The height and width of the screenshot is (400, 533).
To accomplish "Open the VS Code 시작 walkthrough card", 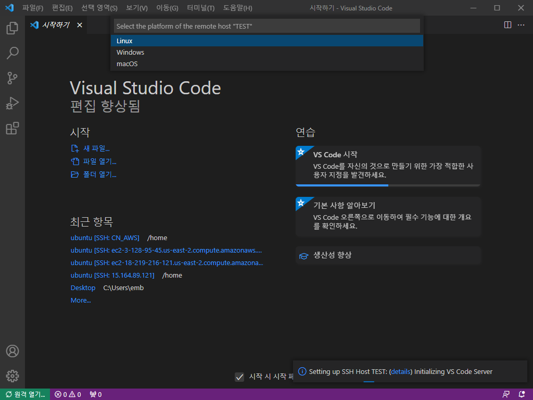I will [388, 166].
